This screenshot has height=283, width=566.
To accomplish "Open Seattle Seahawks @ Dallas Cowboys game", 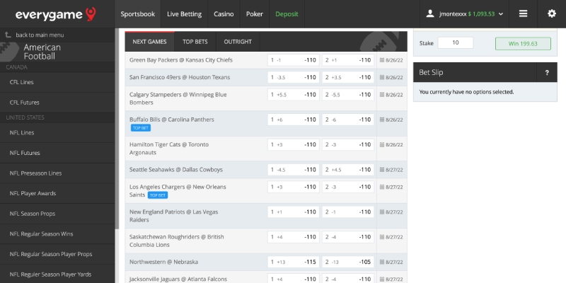I will tap(175, 170).
